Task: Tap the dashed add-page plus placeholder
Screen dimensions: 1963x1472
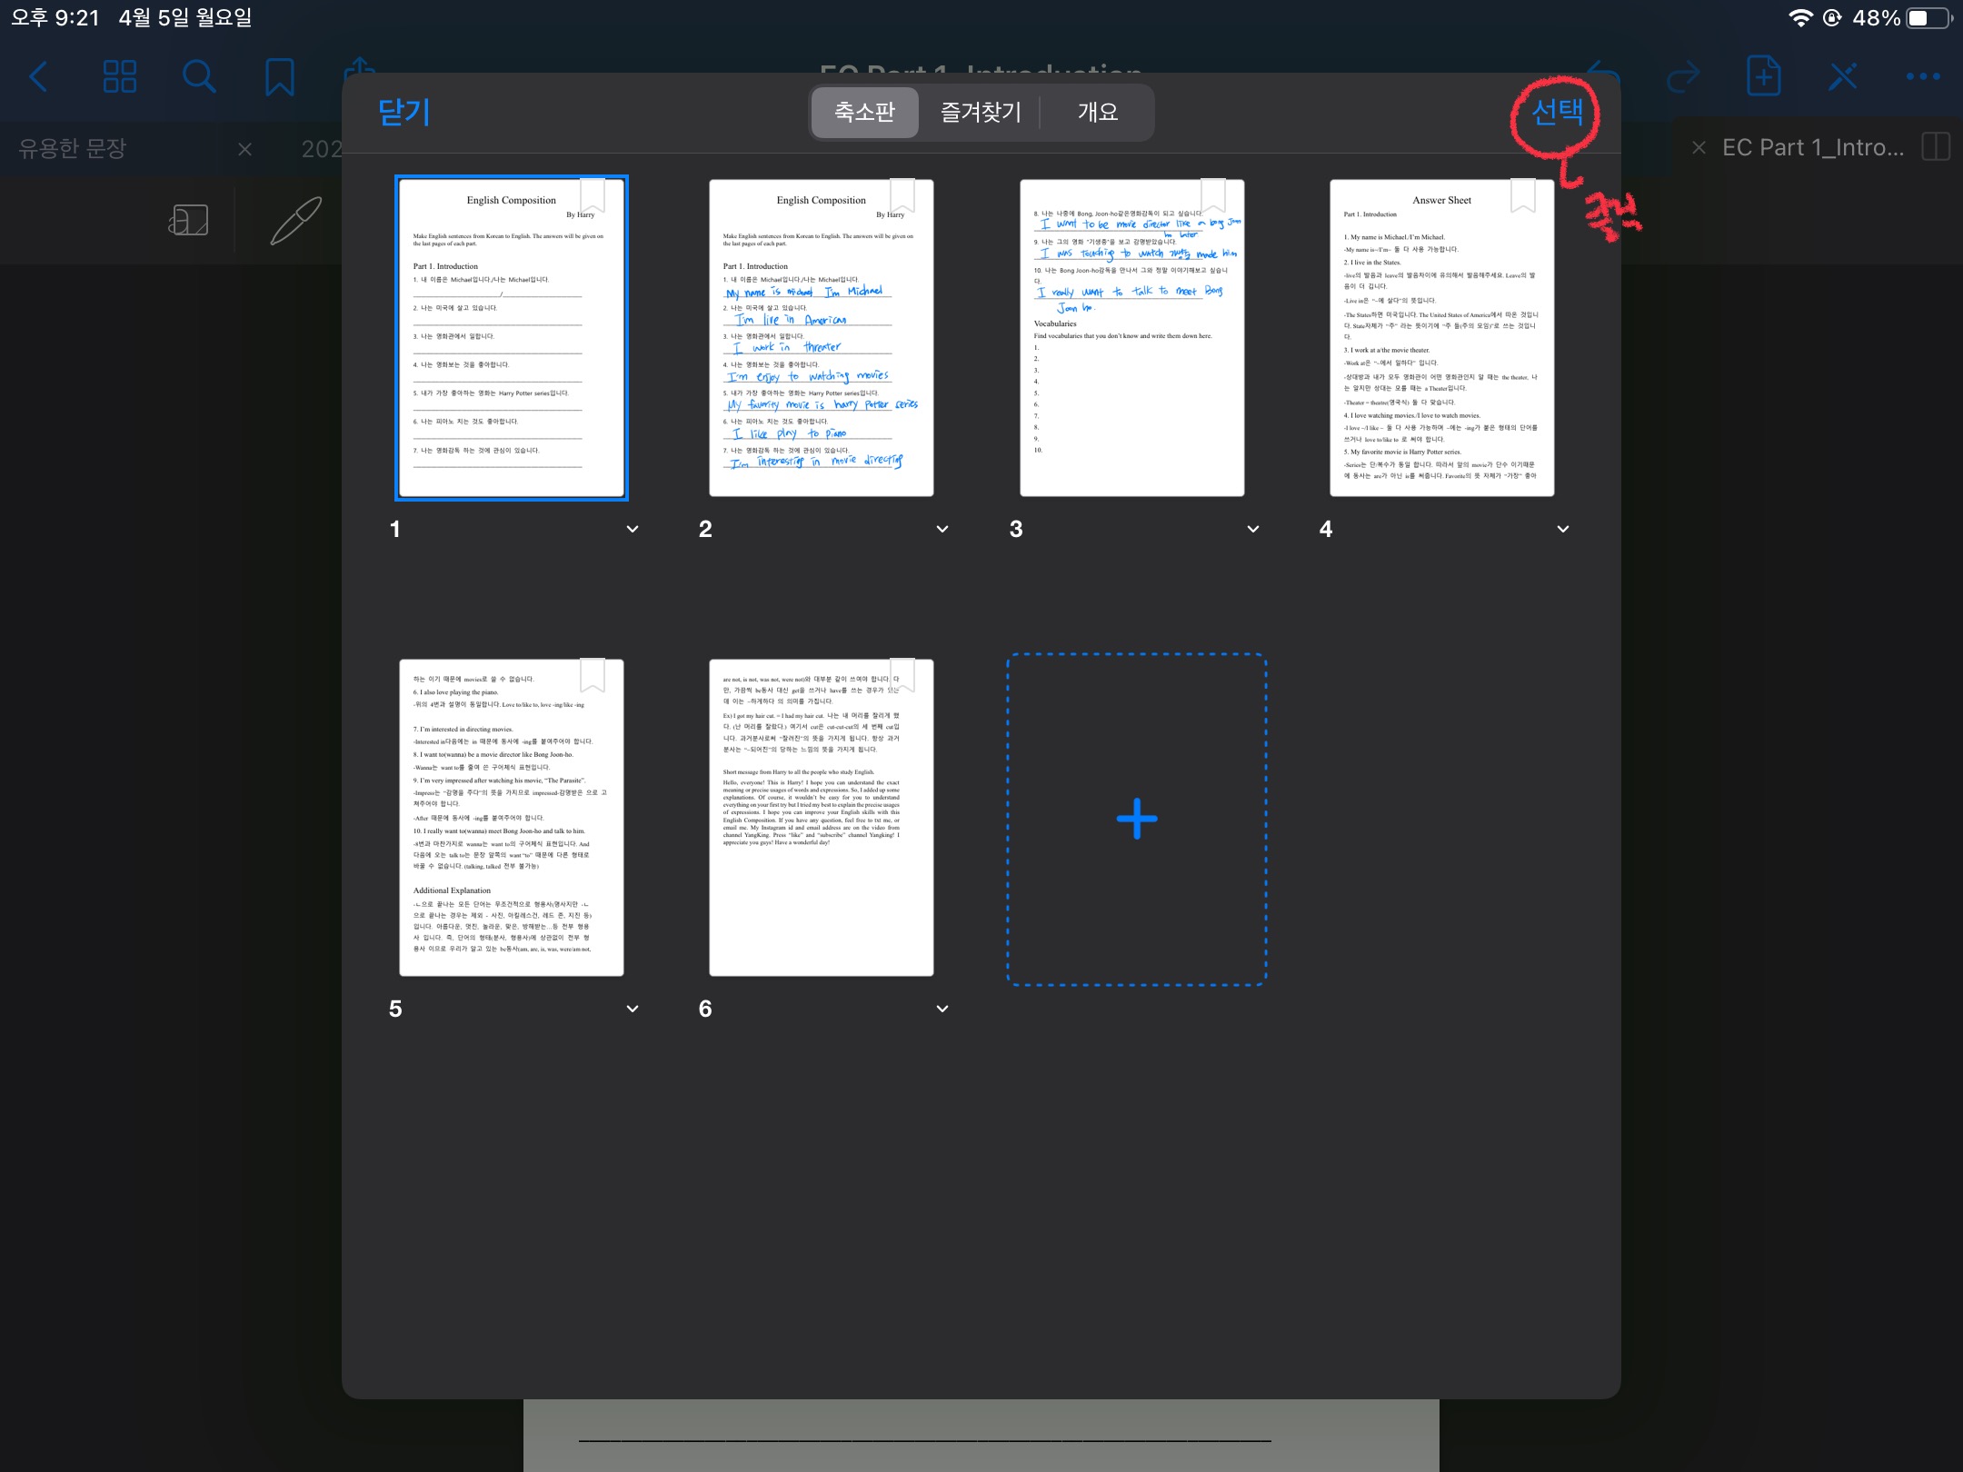Action: pos(1136,819)
